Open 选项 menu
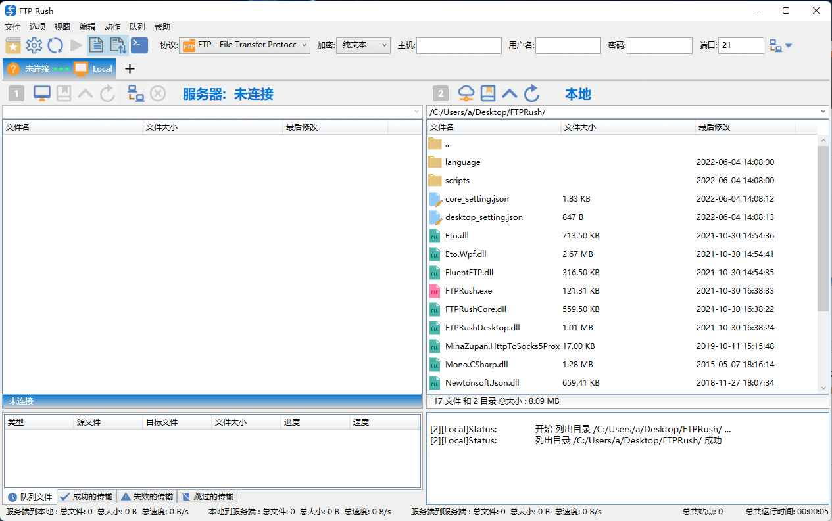Screen dimensions: 832x521 [x=37, y=27]
